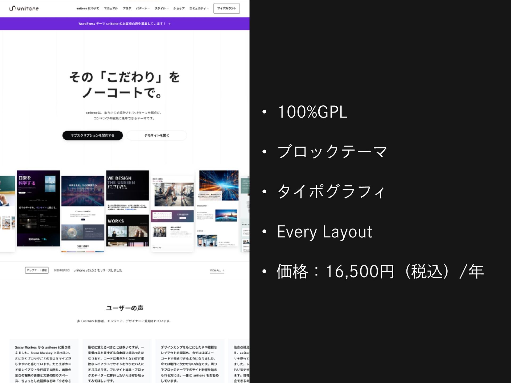Click the purple announcement banner link
The image size is (511, 383).
tap(122, 24)
